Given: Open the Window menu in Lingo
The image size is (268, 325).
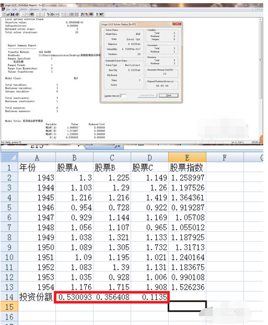Looking at the screenshot, I should (34, 9).
